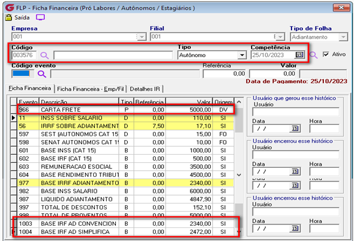The width and height of the screenshot is (354, 241).
Task: Open the Detalhes IR tab
Action: [145, 89]
